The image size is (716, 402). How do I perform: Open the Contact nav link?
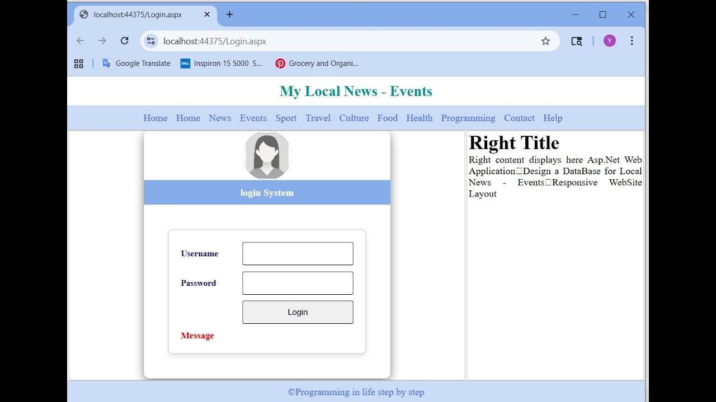519,118
